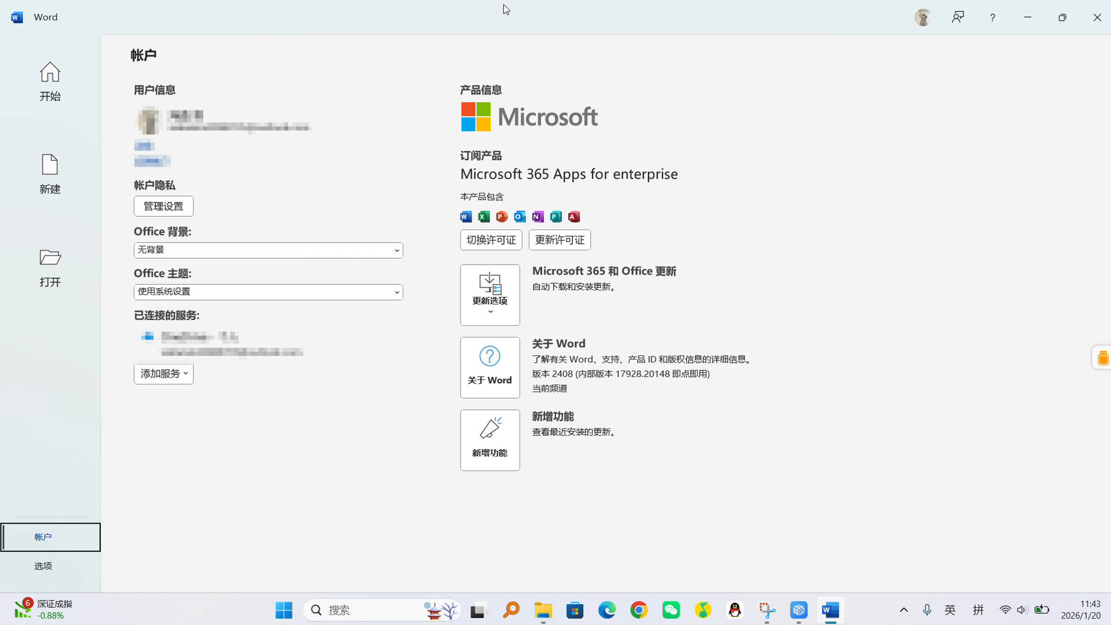Expand the Office theme (Office 主题) dropdown
The height and width of the screenshot is (625, 1111).
[x=268, y=292]
